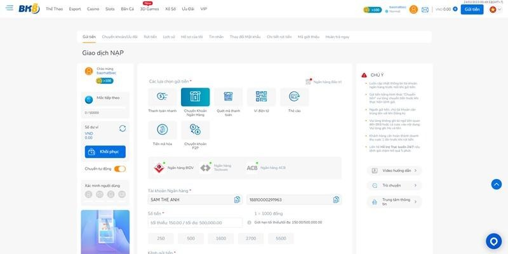Select Thanh toán nhanh payment option

(162, 97)
